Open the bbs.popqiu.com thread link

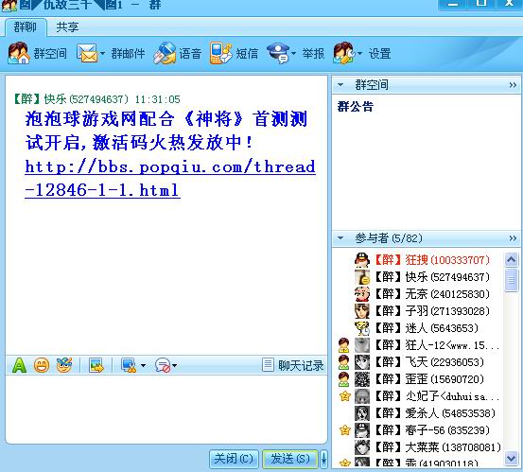click(x=170, y=178)
